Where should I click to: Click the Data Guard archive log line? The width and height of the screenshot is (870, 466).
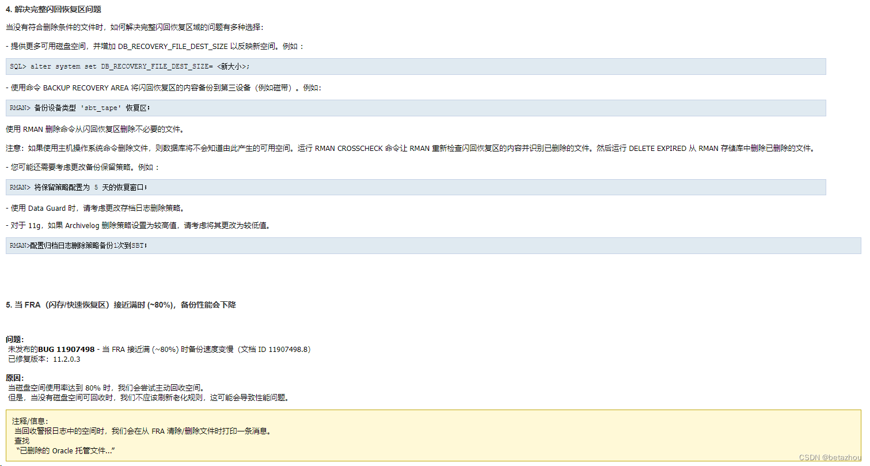pyautogui.click(x=97, y=208)
